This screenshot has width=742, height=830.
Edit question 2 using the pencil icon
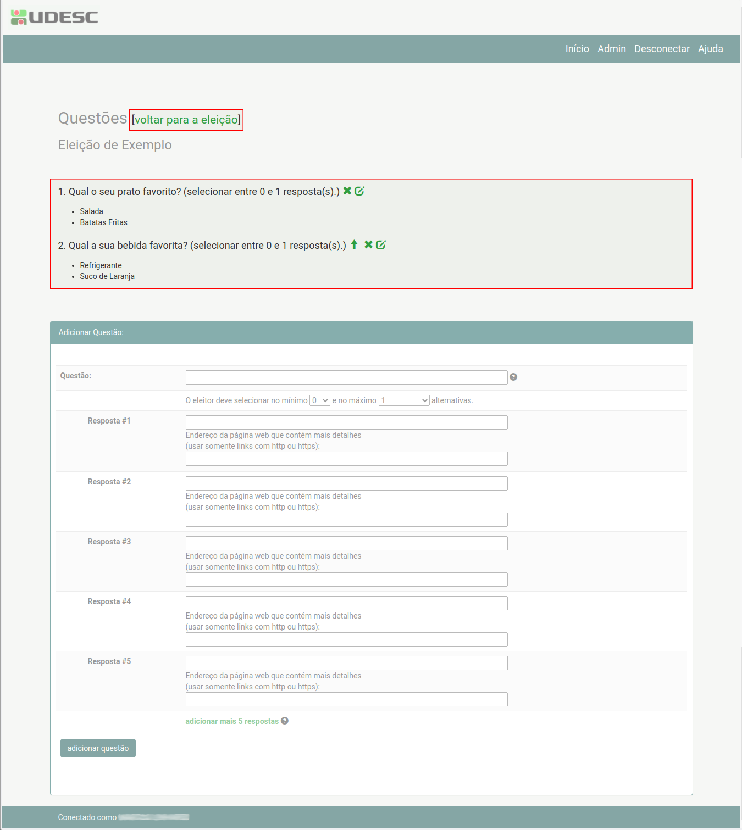[x=381, y=244]
